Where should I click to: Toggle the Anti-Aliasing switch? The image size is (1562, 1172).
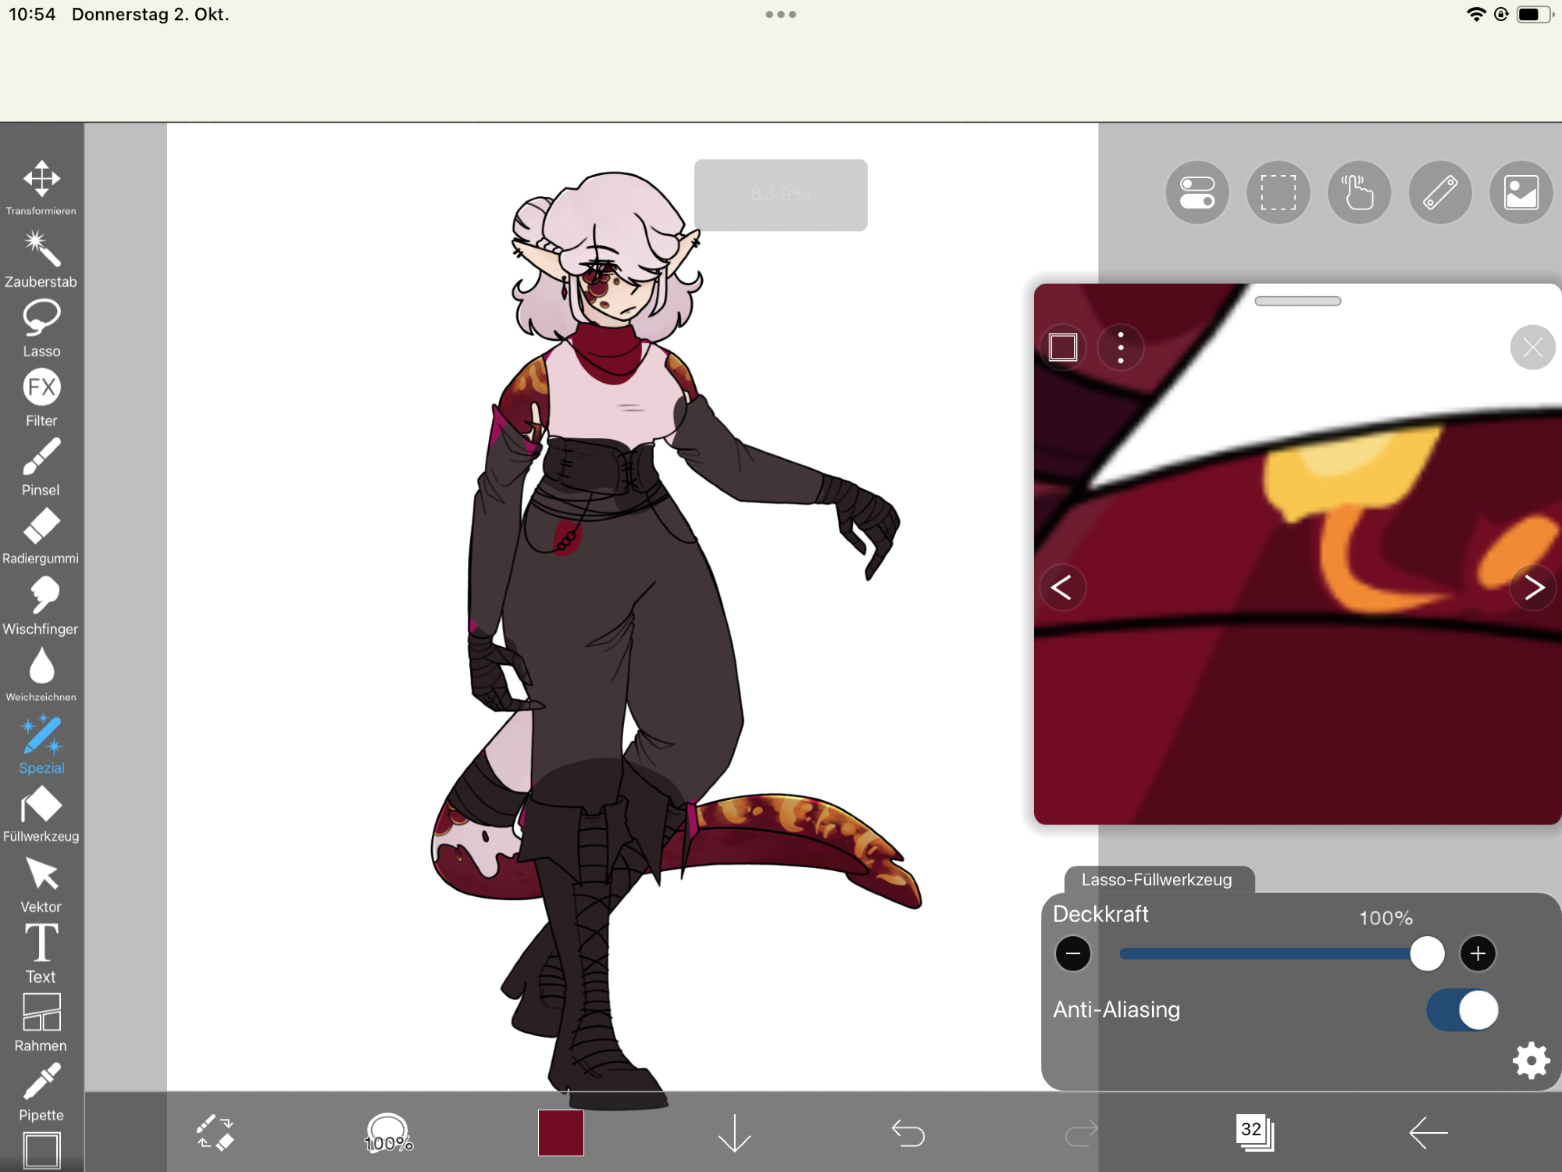[1462, 1010]
